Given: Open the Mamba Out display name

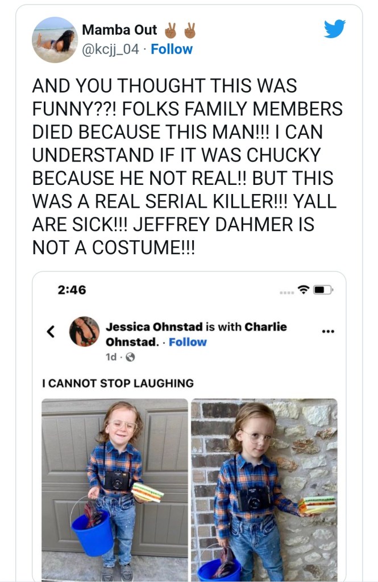Looking at the screenshot, I should (x=120, y=30).
